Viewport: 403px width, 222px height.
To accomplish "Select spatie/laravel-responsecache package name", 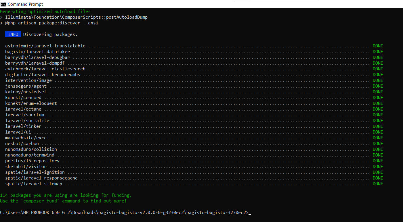I will tap(41, 178).
